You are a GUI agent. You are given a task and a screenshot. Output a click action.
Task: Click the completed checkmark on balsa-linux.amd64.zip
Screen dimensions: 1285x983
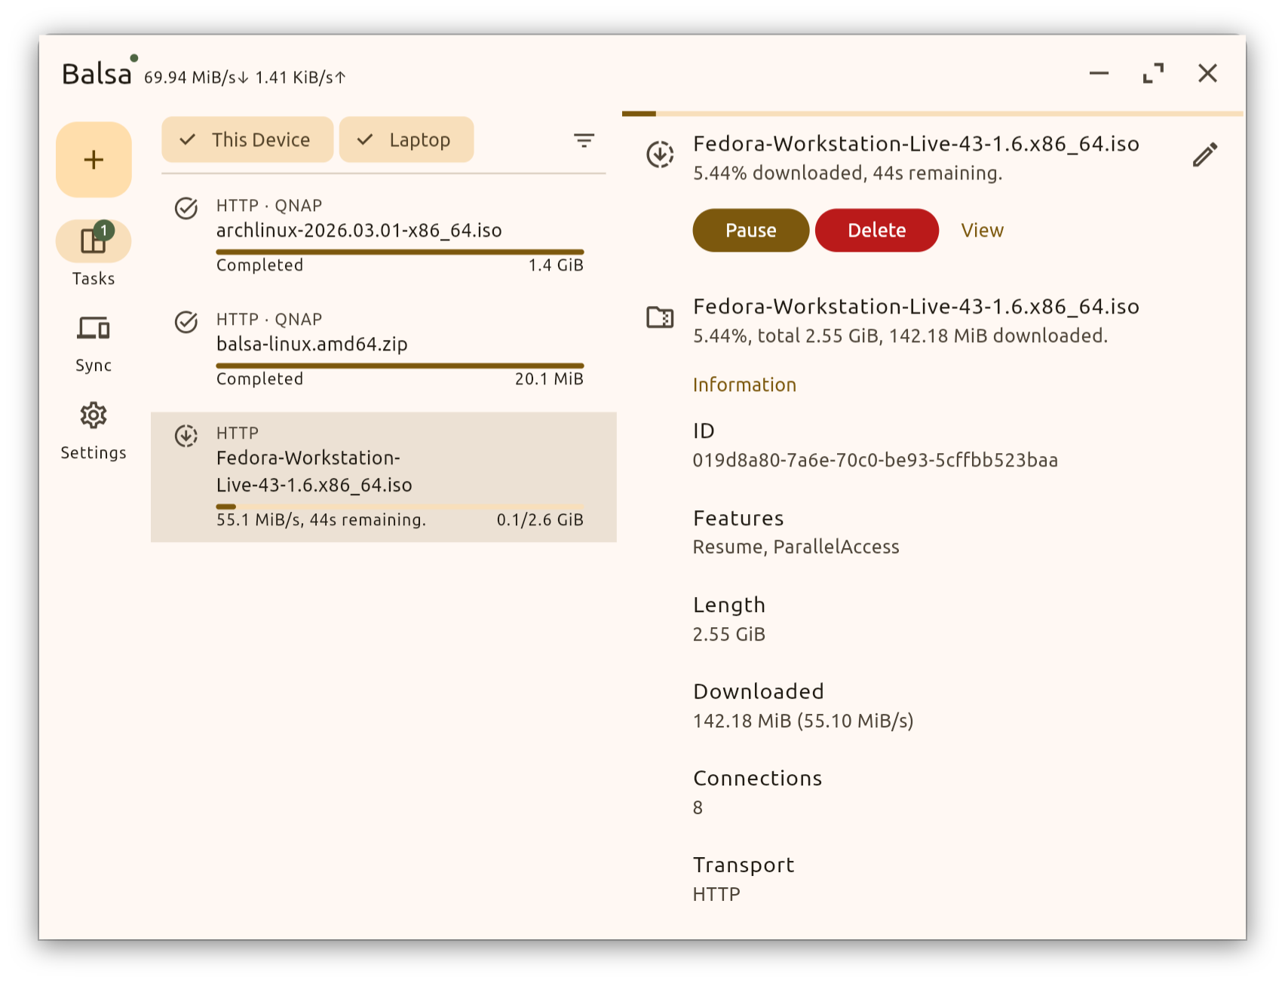coord(186,323)
